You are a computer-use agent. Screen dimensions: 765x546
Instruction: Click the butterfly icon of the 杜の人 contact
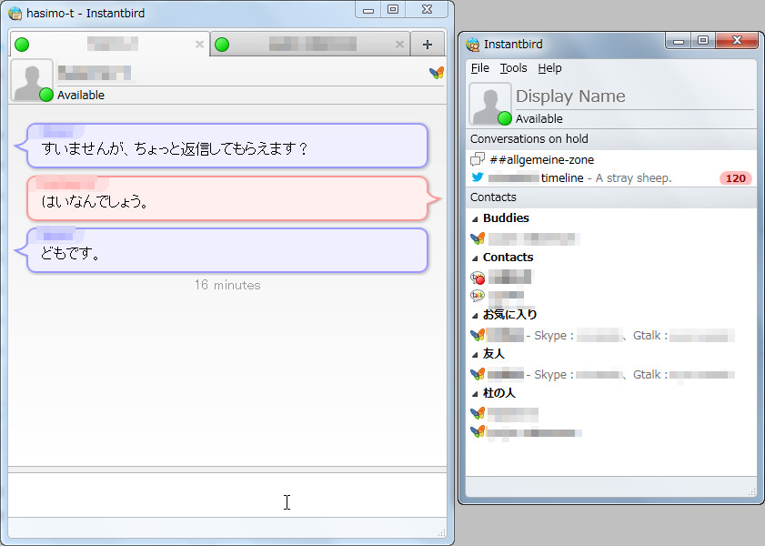(x=475, y=411)
